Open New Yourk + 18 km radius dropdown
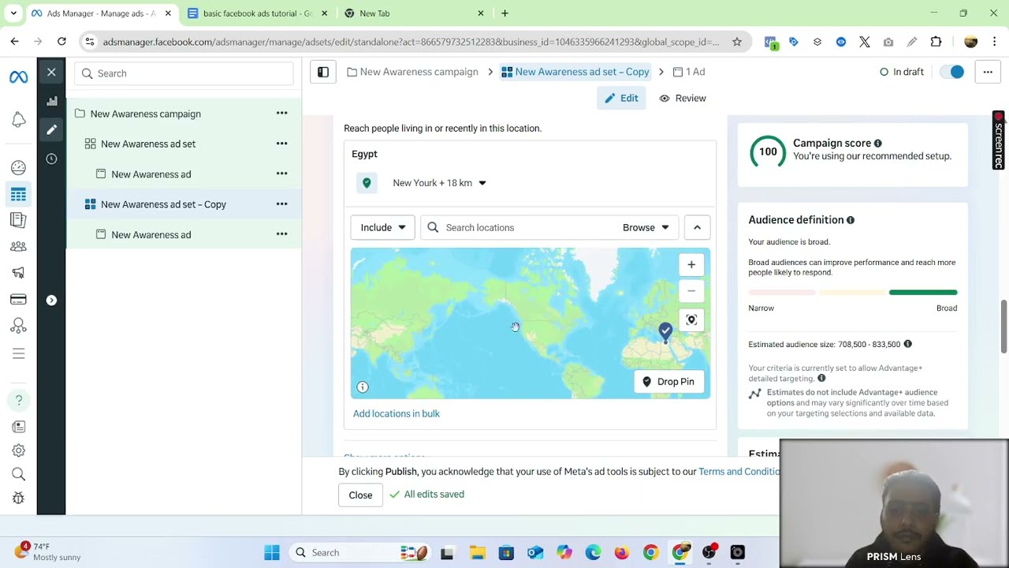Viewport: 1009px width, 568px height. 439,183
